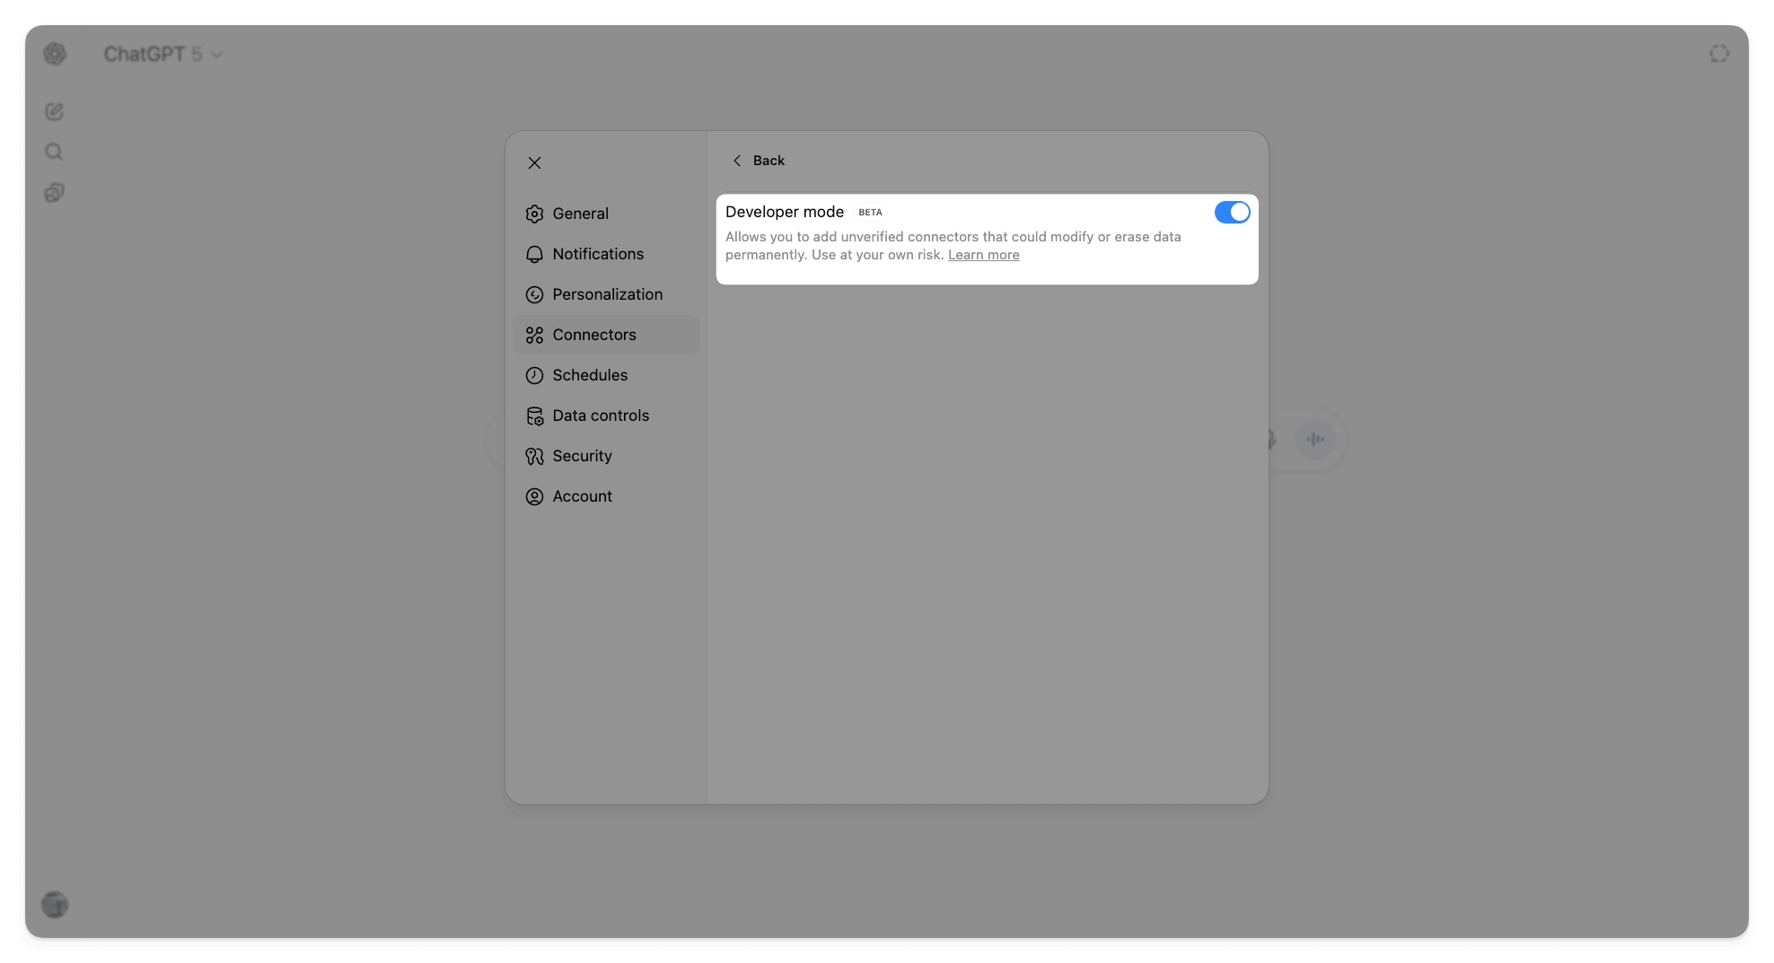Start a new chat from the sidebar
Viewport: 1774px width, 963px height.
[54, 111]
